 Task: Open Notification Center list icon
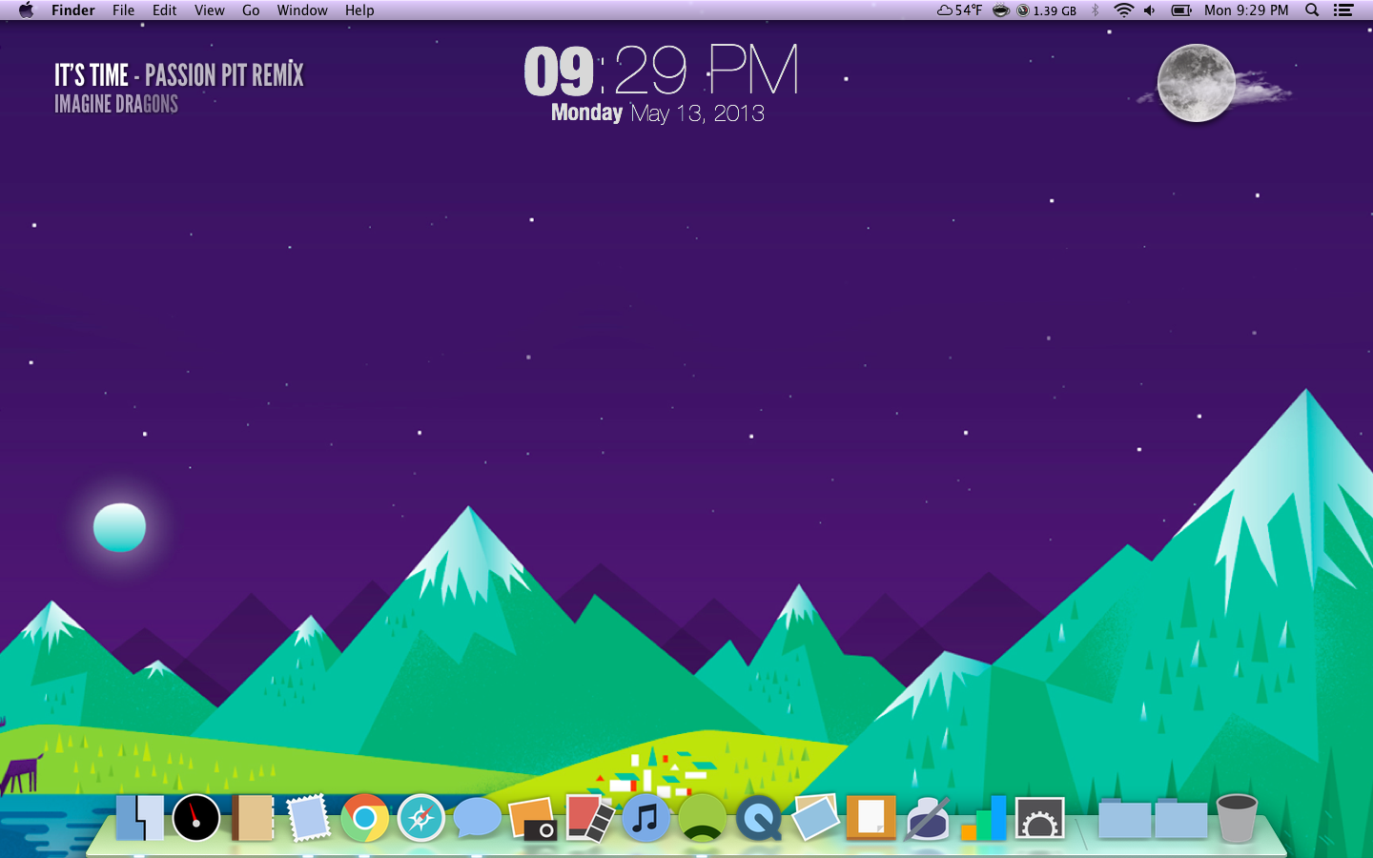1343,10
